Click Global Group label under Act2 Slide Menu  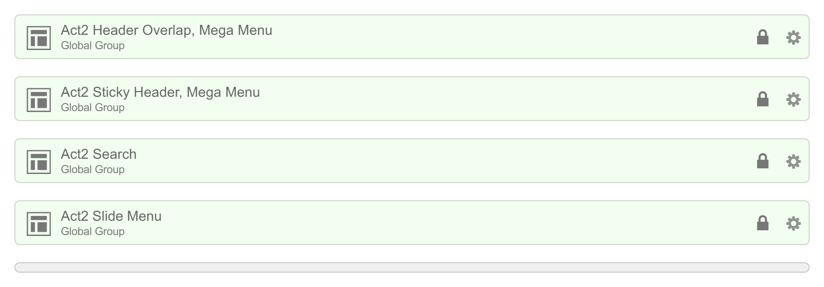coord(93,231)
